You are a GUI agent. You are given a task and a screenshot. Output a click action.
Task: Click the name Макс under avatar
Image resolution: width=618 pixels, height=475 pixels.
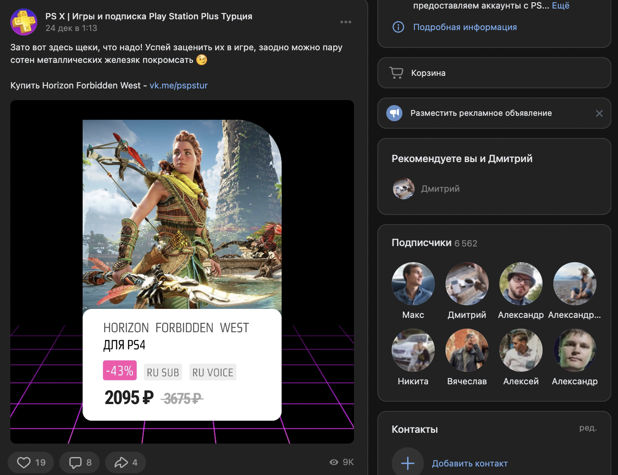[x=413, y=315]
